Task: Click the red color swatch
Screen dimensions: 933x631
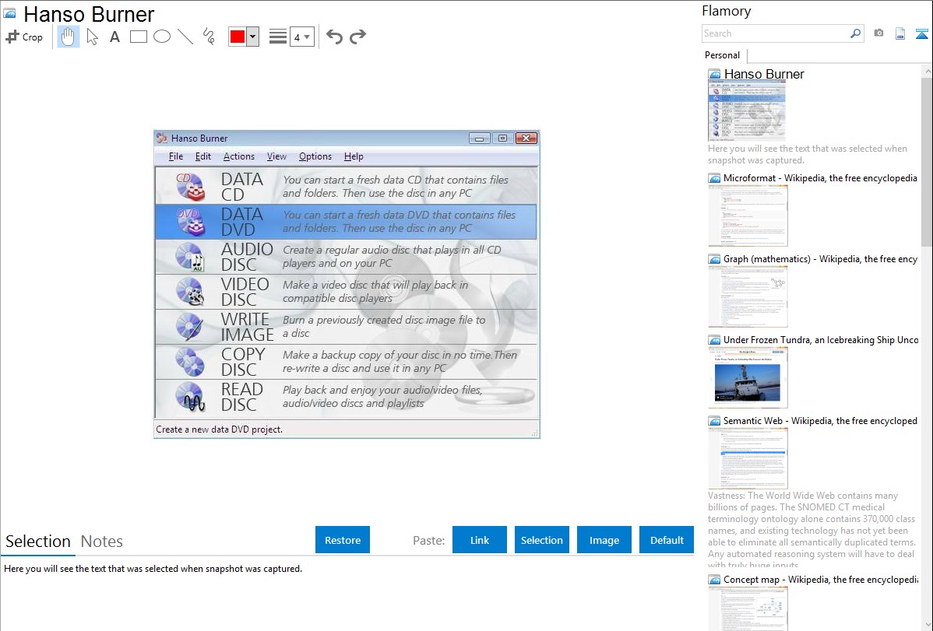Action: (x=238, y=37)
